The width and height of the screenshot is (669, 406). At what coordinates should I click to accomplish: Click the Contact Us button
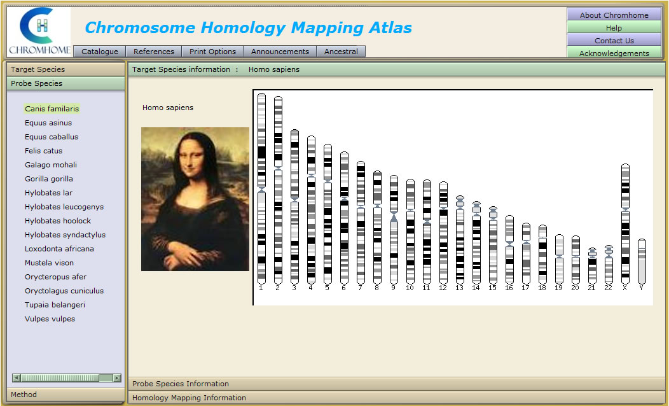[614, 40]
